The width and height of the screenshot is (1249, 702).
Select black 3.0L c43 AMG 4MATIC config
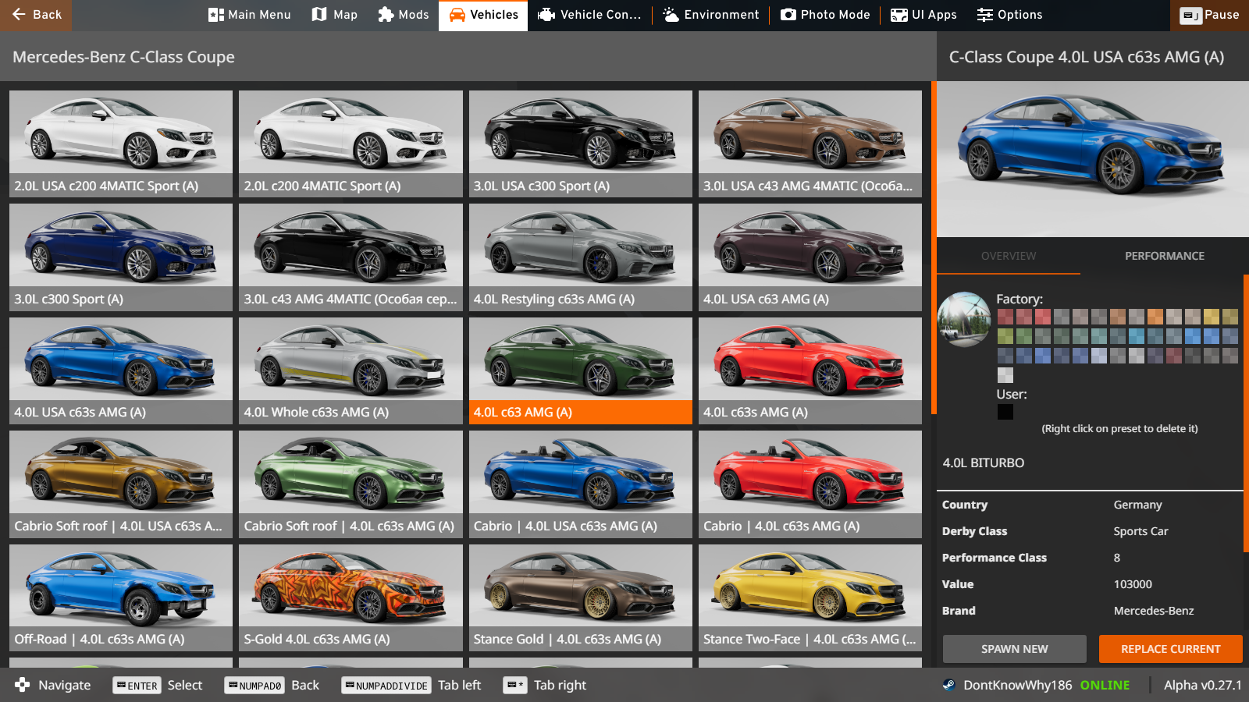pyautogui.click(x=351, y=257)
